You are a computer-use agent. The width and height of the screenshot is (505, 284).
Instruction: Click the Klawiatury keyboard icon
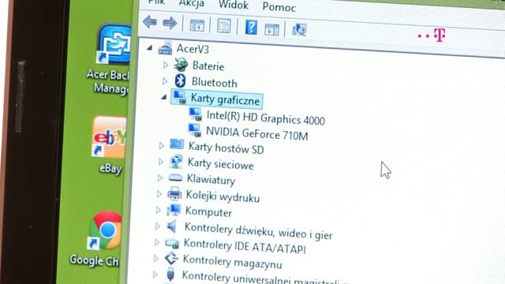[x=175, y=177]
